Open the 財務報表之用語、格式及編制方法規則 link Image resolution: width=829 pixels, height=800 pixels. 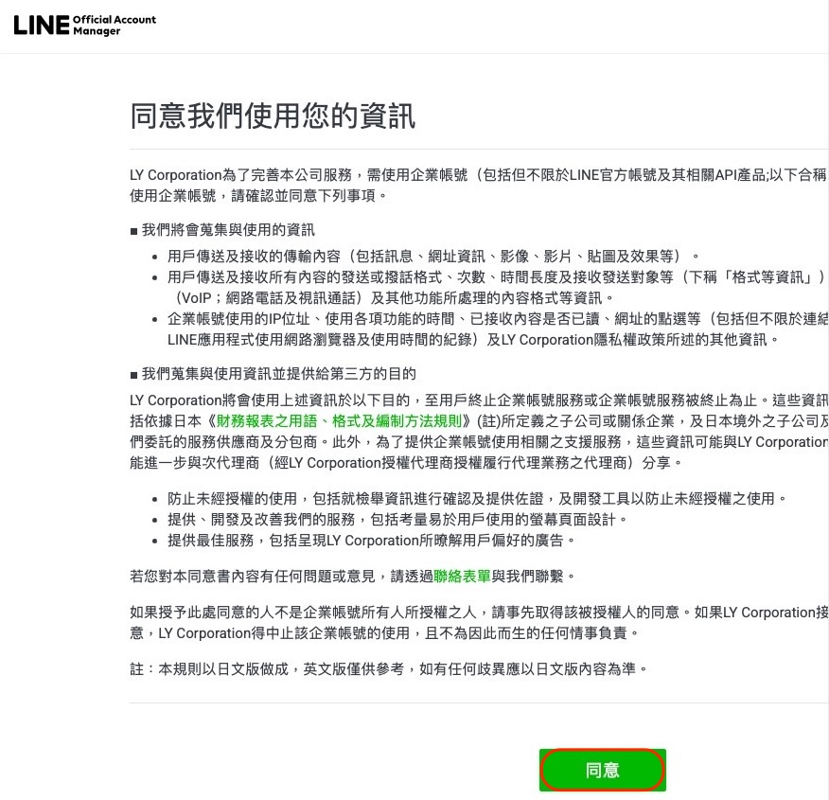tap(339, 421)
